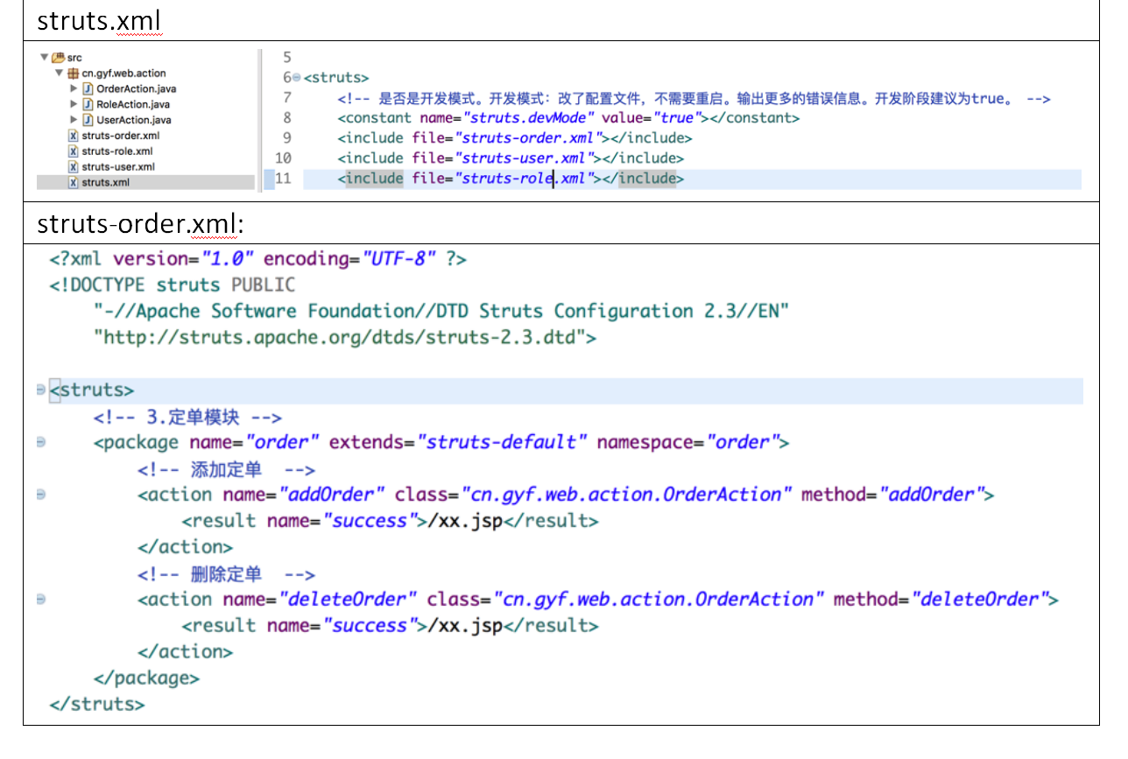
Task: Click the <struts> tag on line 6
Action: [x=336, y=78]
